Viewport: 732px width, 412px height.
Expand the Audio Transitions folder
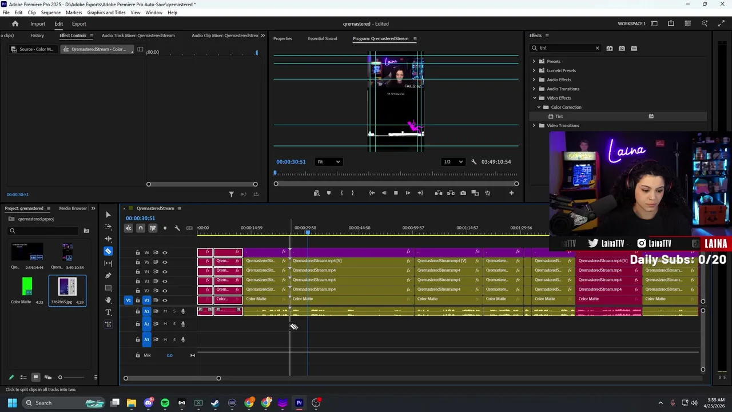534,89
